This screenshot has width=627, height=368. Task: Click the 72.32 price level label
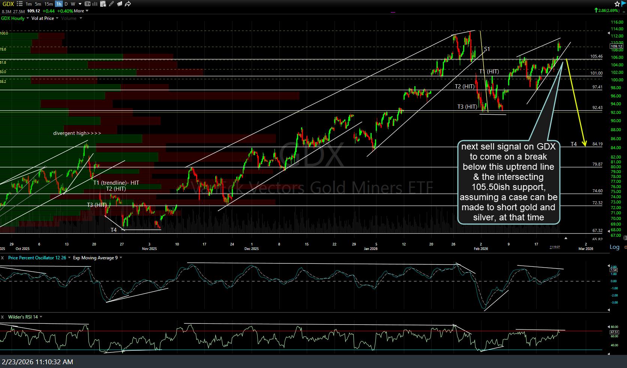tap(597, 203)
